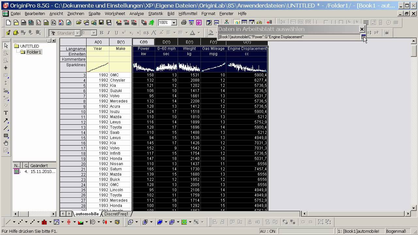Select column A(X) header
Viewport: 418px width, 235px height.
[x=98, y=42]
